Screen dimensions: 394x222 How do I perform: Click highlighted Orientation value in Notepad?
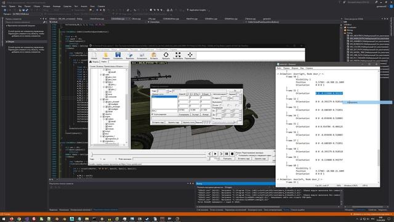click(x=329, y=93)
